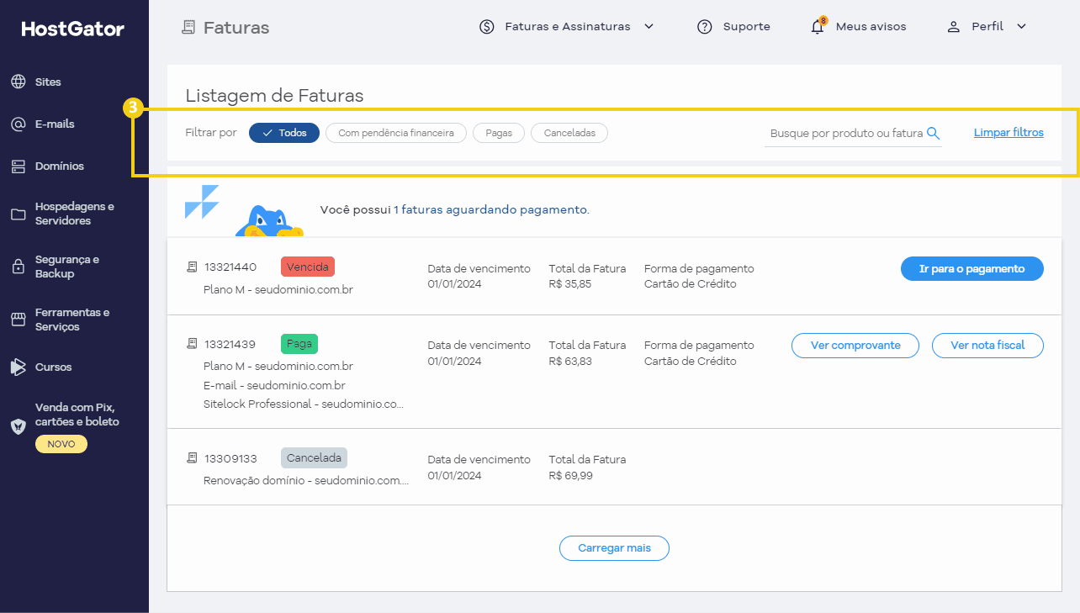The width and height of the screenshot is (1080, 613).
Task: Click the Ir para o pagamento button
Action: click(971, 269)
